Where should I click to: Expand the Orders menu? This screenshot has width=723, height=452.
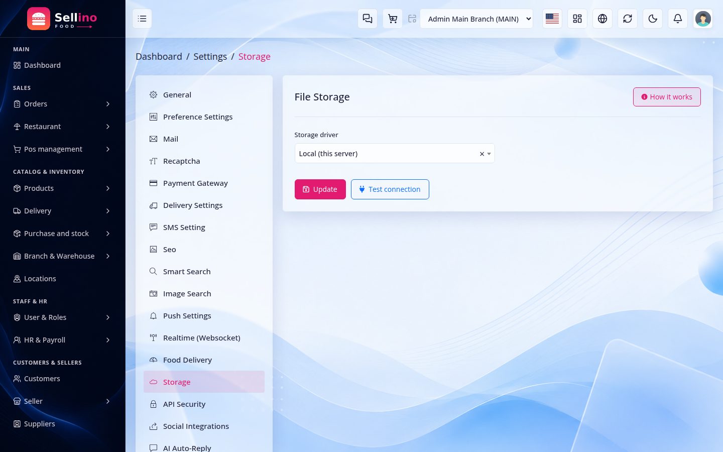pyautogui.click(x=62, y=104)
